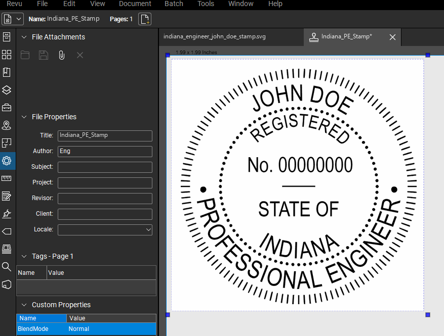This screenshot has height=336, width=444.
Task: Click the top-right blue resize handle
Action: pos(428,55)
